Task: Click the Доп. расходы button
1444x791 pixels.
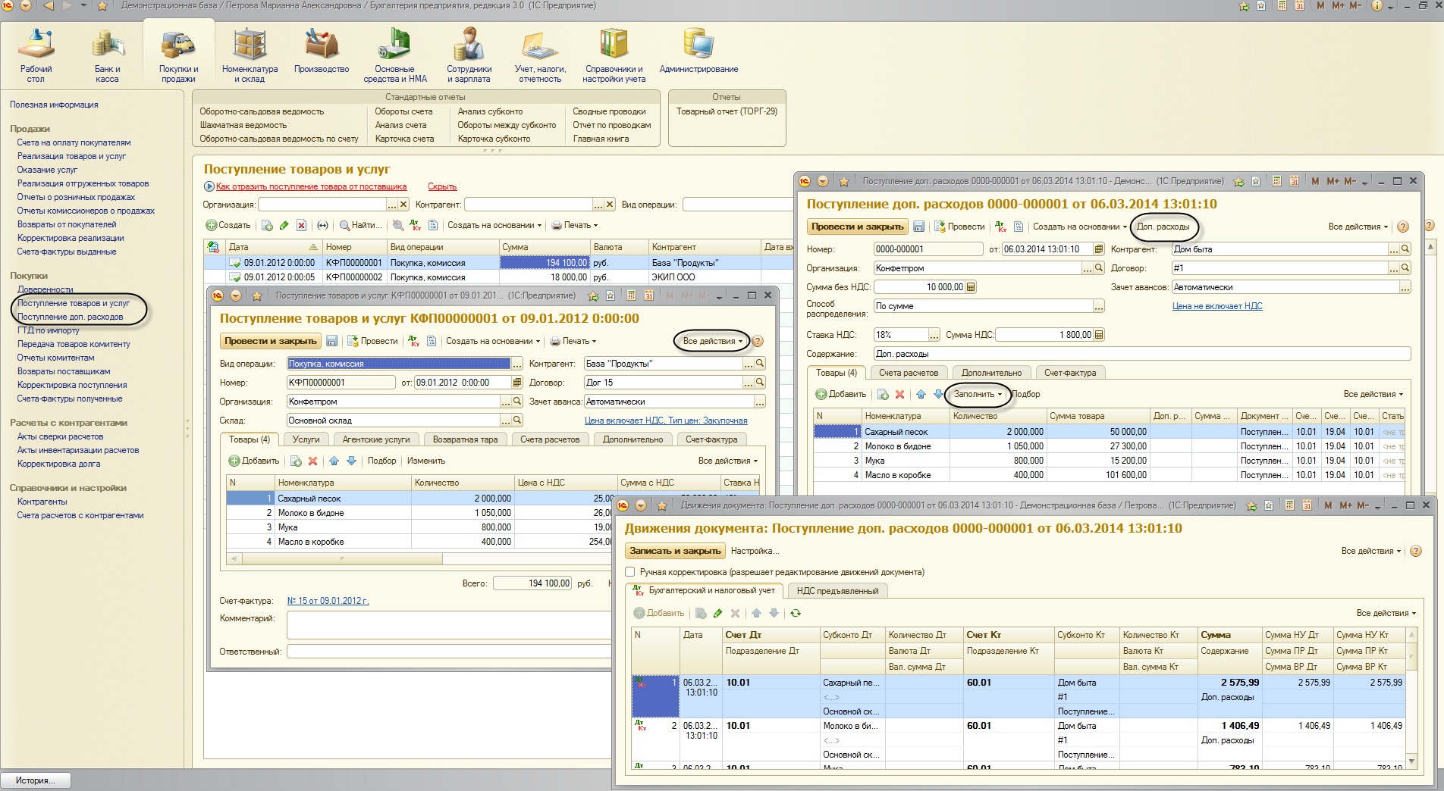Action: 1163,227
